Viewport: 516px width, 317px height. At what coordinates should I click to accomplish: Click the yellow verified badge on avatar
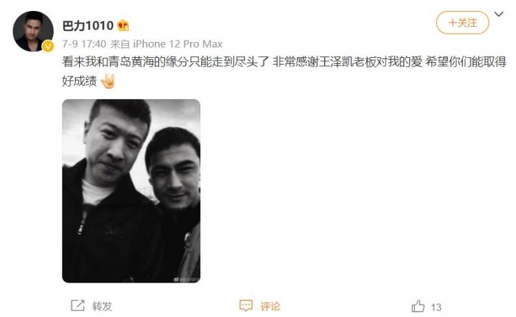click(x=47, y=46)
